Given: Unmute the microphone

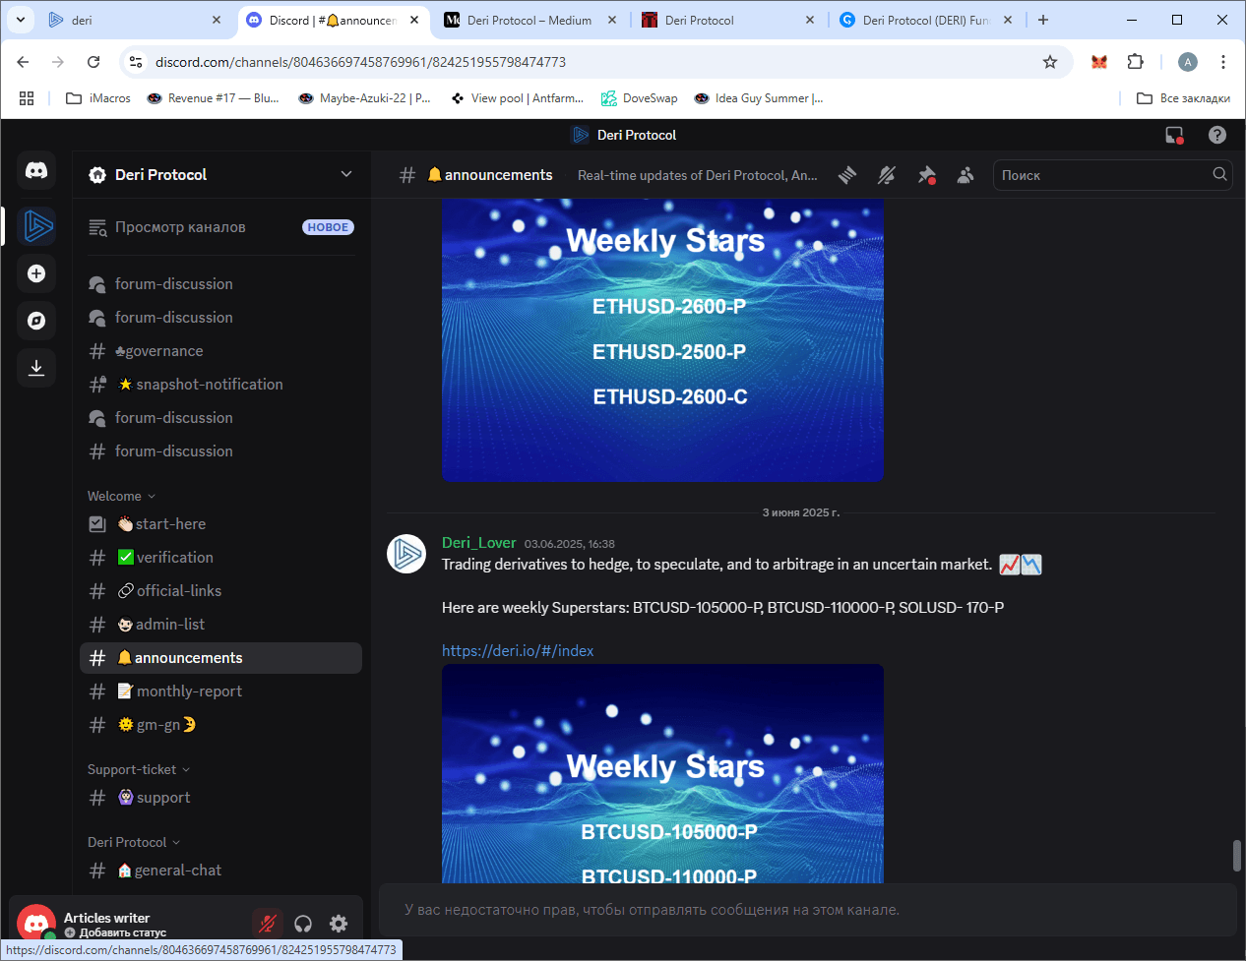Looking at the screenshot, I should (267, 923).
